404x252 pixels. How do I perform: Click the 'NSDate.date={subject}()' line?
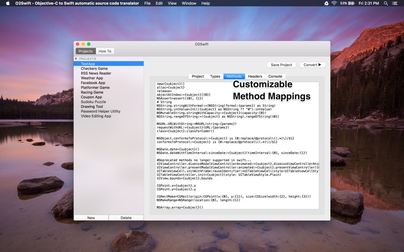(178, 149)
